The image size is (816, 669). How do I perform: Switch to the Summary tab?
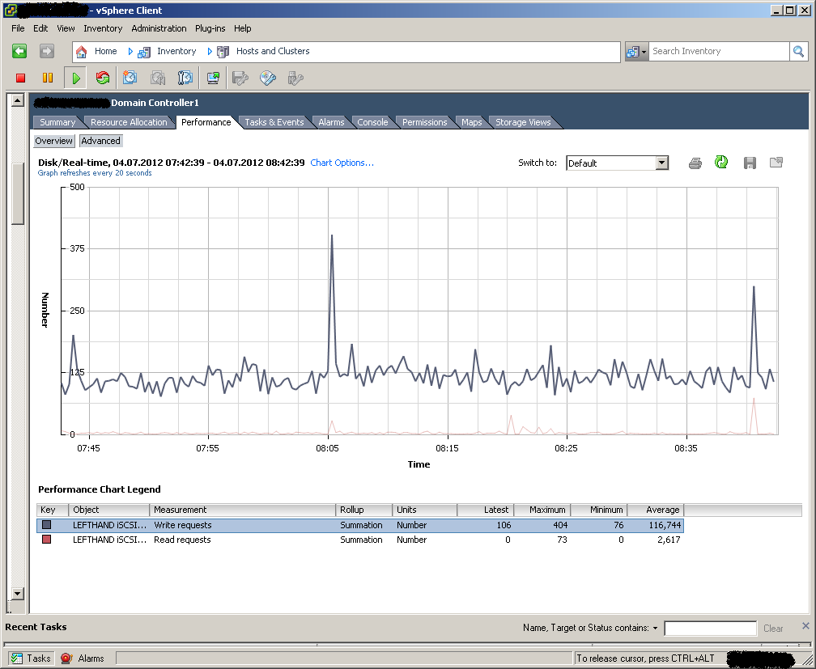click(x=57, y=122)
